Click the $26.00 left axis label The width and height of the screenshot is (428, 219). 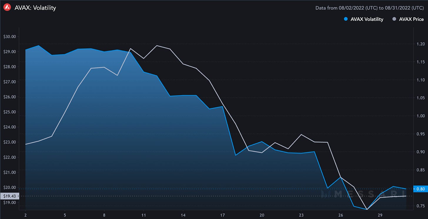point(10,97)
